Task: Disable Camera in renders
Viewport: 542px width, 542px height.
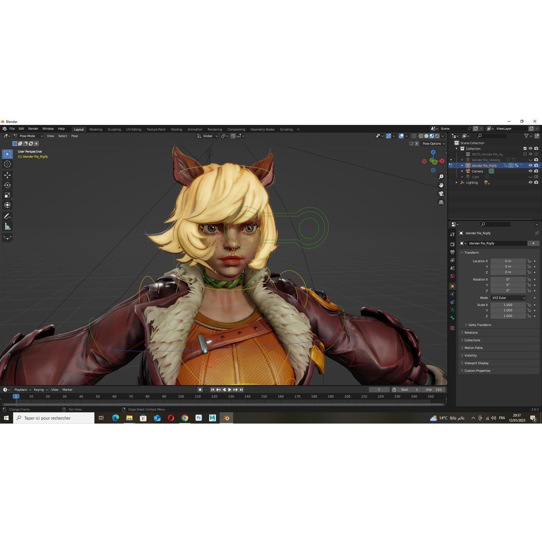Action: pyautogui.click(x=536, y=171)
